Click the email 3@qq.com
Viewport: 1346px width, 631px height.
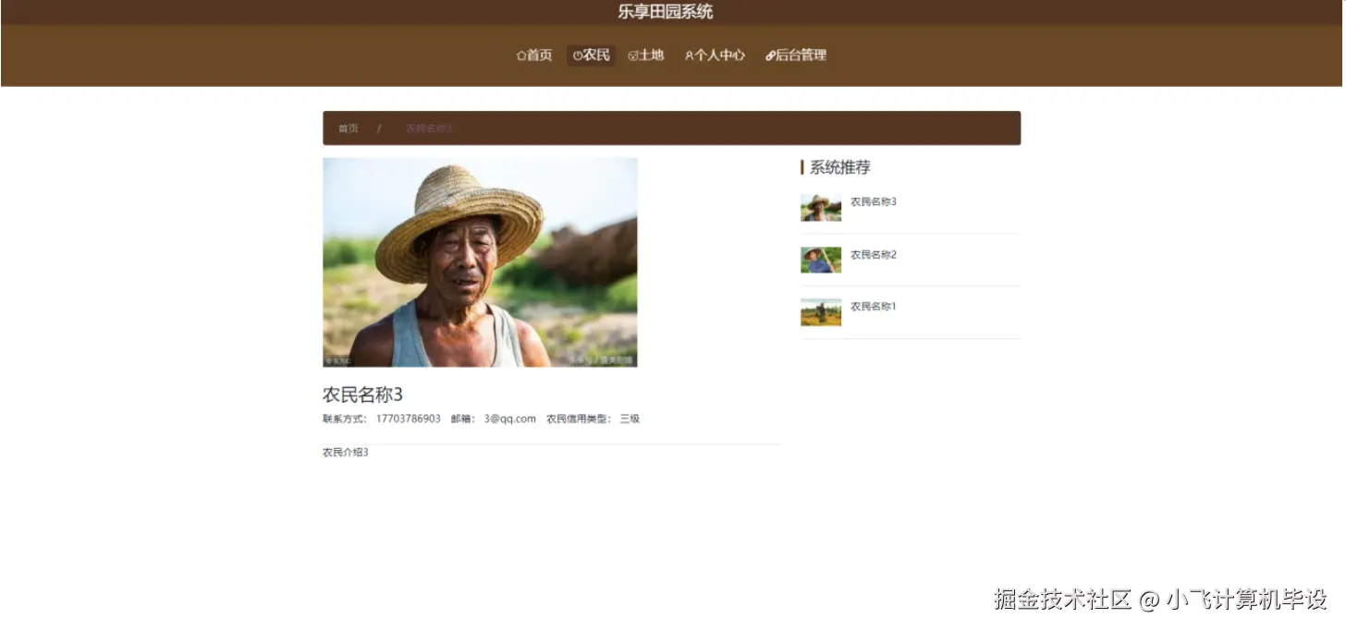[510, 419]
